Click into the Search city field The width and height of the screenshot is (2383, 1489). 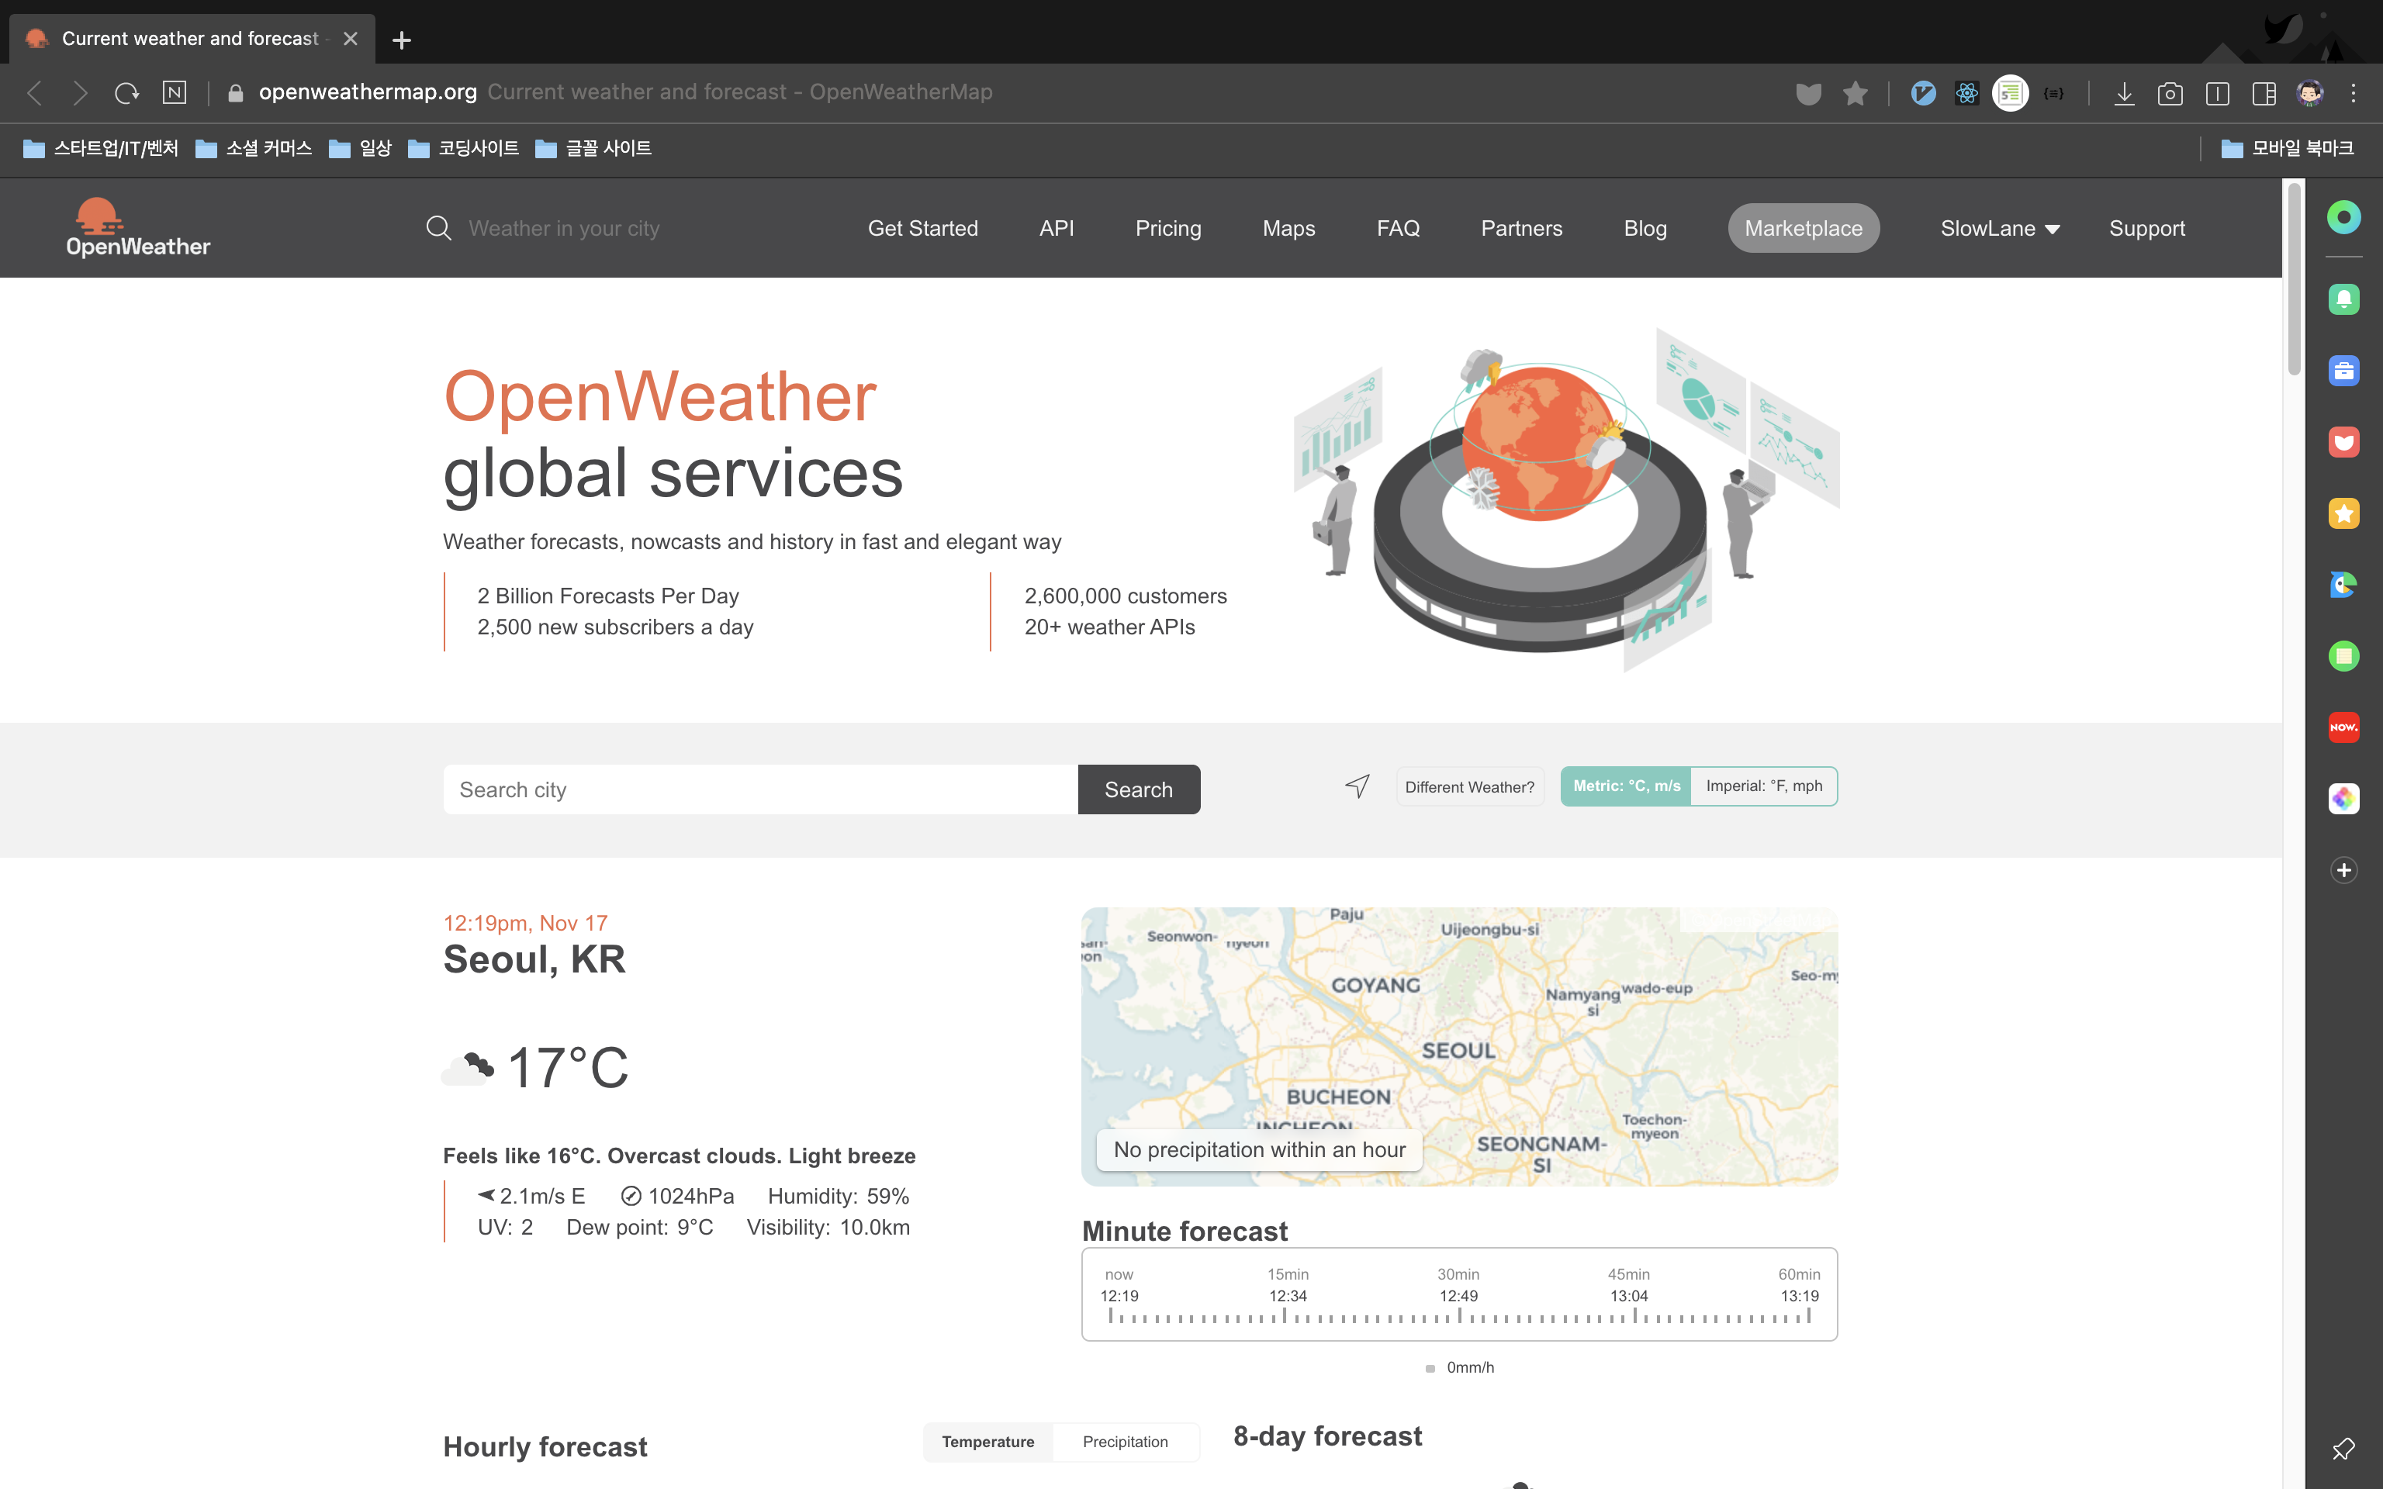click(x=760, y=789)
